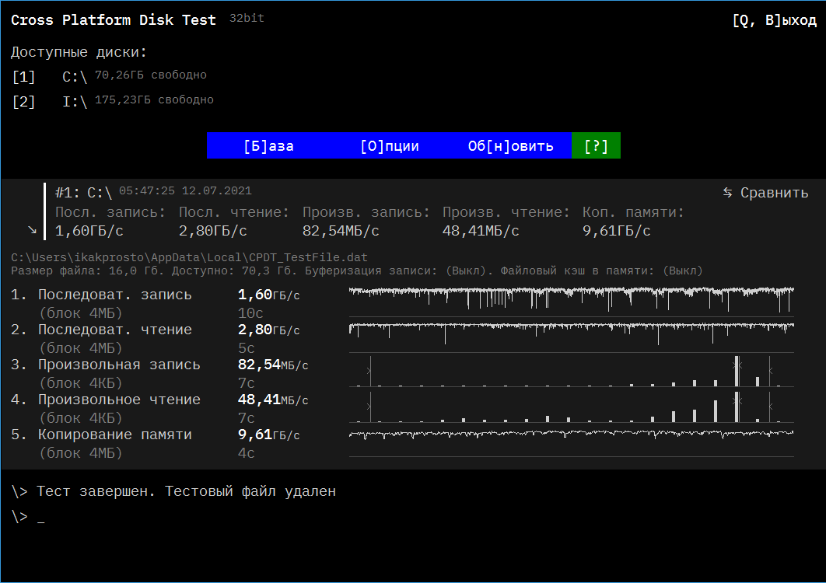Click the 'Посл. запись:' summary label
Image resolution: width=826 pixels, height=583 pixels.
[110, 212]
